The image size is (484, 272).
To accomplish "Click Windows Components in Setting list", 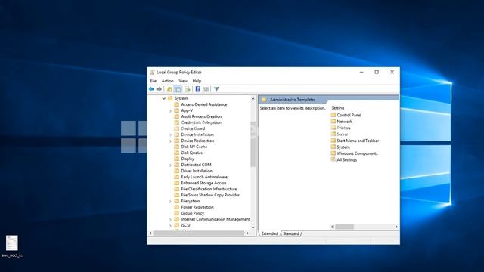I will pyautogui.click(x=357, y=153).
